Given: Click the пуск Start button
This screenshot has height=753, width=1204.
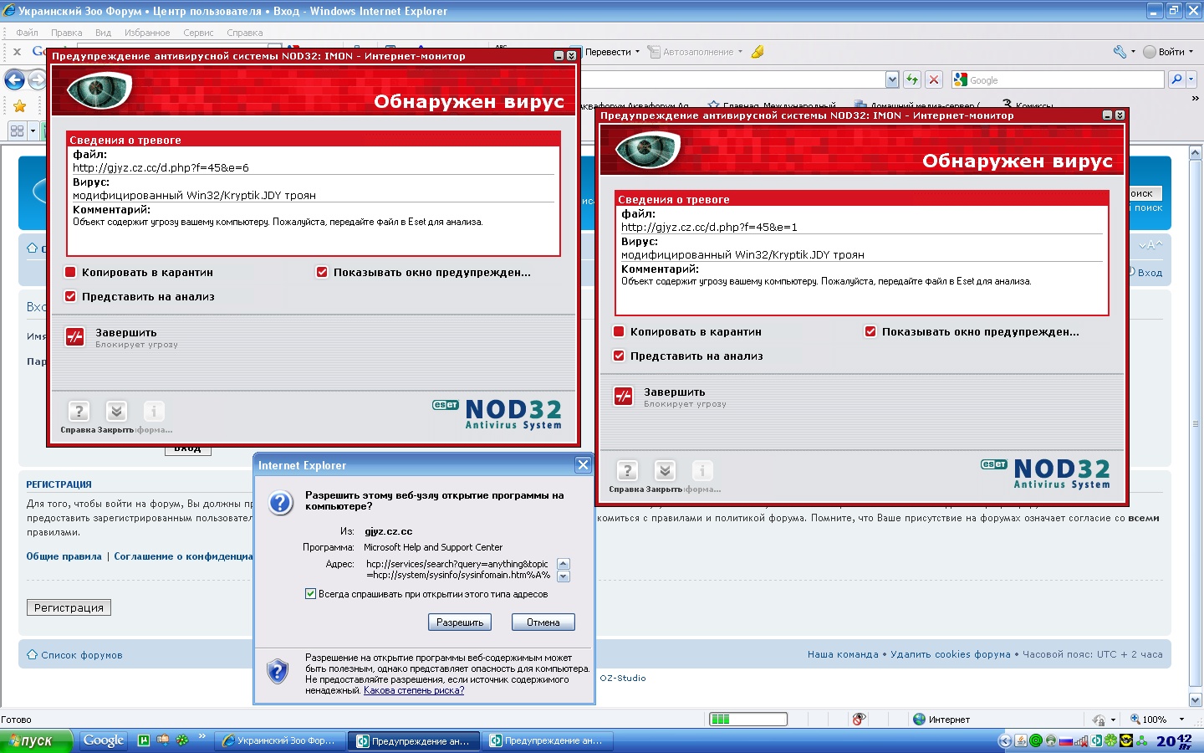Looking at the screenshot, I should point(35,740).
